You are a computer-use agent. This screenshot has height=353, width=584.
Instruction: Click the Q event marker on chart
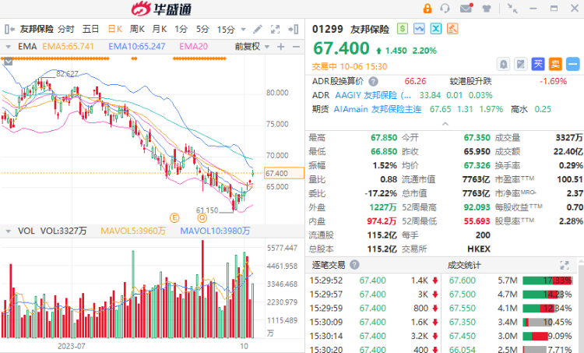[202, 217]
